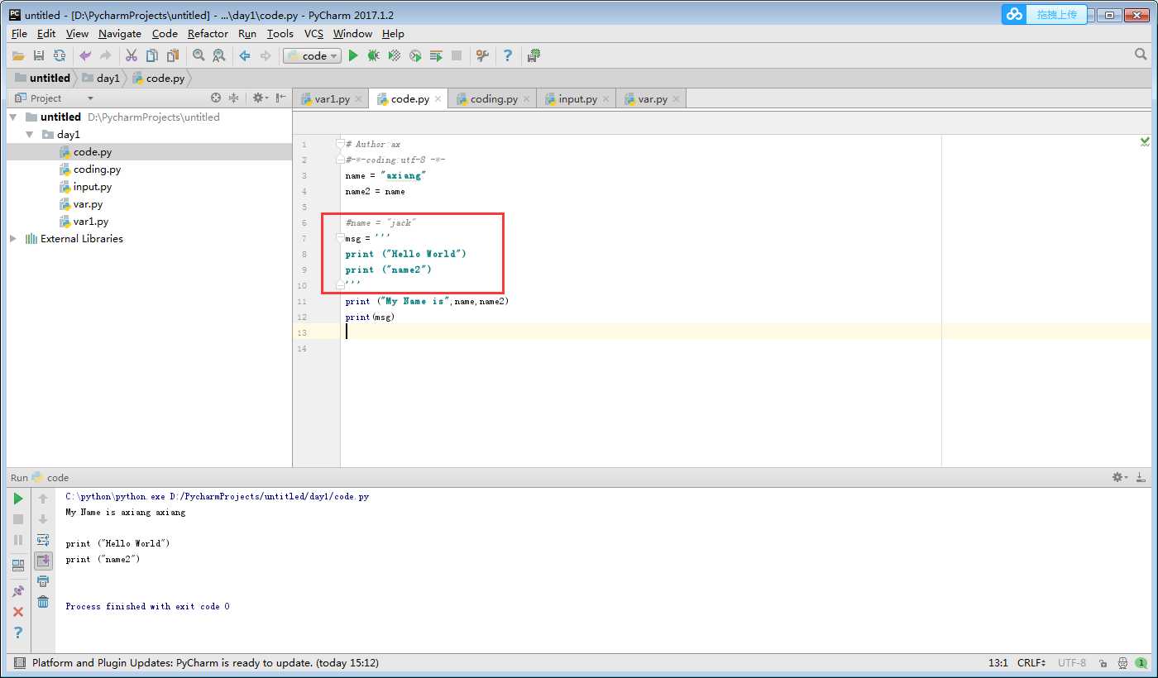
Task: Click the Open file toolbar icon
Action: [17, 55]
